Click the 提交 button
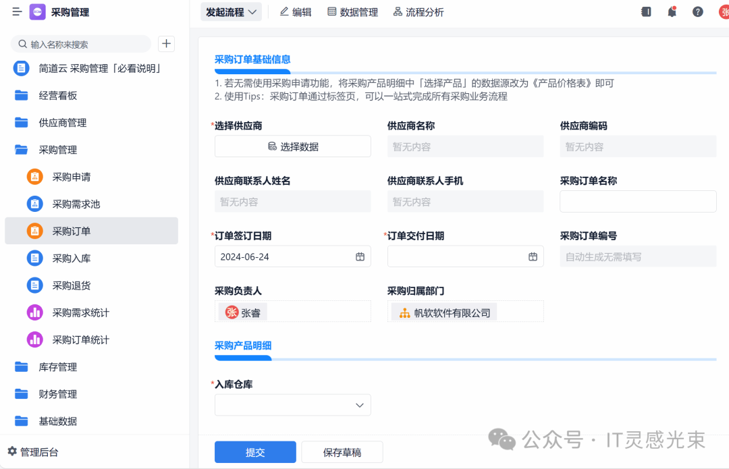Image resolution: width=729 pixels, height=469 pixels. pyautogui.click(x=255, y=452)
